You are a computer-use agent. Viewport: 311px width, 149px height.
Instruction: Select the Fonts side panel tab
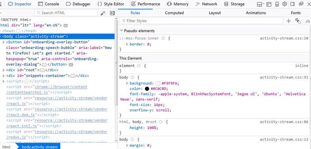[x=296, y=13]
